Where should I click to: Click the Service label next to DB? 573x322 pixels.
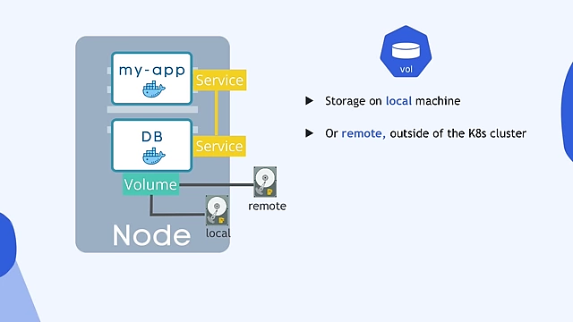click(x=219, y=146)
